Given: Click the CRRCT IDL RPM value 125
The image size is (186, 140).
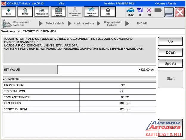Looking at the screenshot, I should (x=122, y=109).
